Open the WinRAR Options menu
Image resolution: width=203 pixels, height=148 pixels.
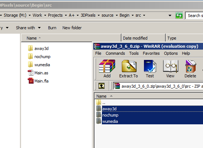point(171,53)
